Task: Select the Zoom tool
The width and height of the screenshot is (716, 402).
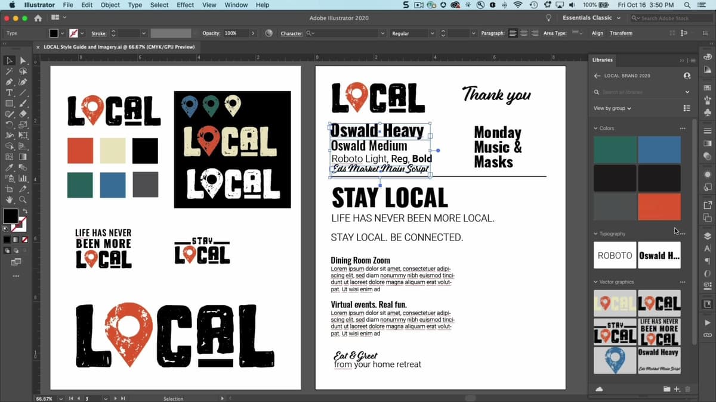Action: (23, 200)
